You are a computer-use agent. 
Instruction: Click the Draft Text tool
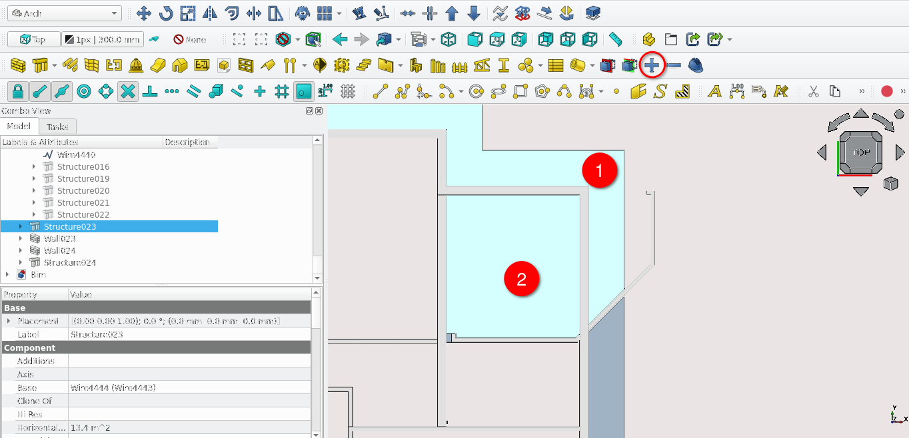pyautogui.click(x=714, y=91)
